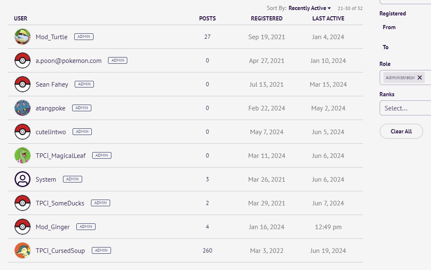431x270 pixels.
Task: Click the Jan 16, 2024 registered date
Action: [x=267, y=227]
